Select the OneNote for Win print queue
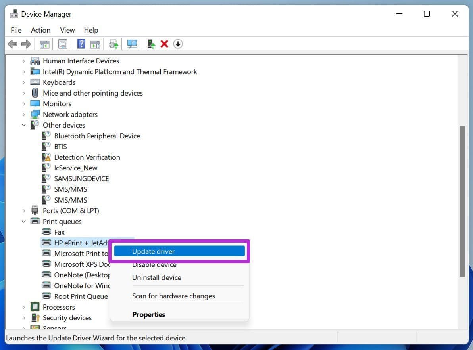The width and height of the screenshot is (473, 350). click(81, 285)
